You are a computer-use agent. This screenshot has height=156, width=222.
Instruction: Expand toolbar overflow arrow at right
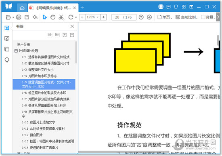[218, 17]
